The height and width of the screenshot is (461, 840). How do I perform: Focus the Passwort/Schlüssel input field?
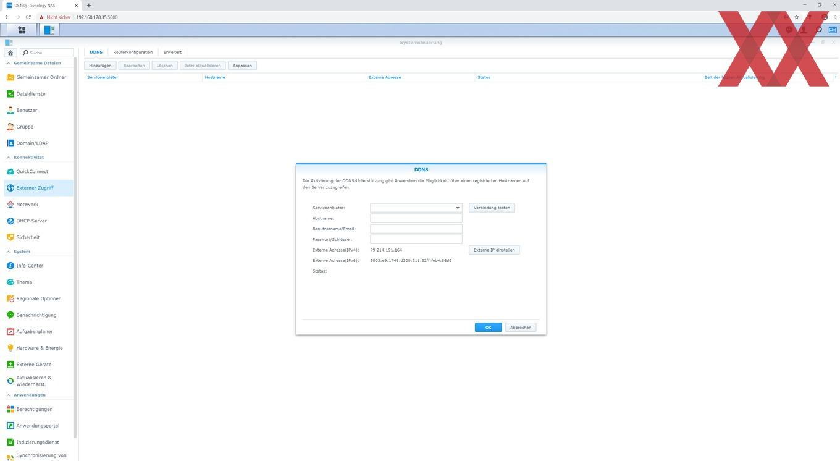pyautogui.click(x=416, y=239)
